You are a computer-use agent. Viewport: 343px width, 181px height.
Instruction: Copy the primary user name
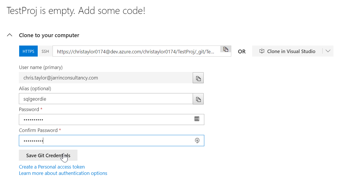198,78
